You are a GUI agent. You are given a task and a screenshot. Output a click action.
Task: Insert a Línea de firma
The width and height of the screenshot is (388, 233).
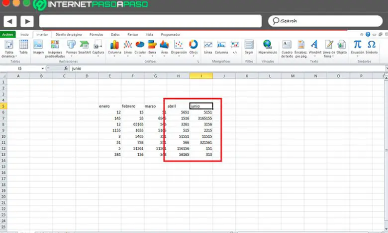329,49
